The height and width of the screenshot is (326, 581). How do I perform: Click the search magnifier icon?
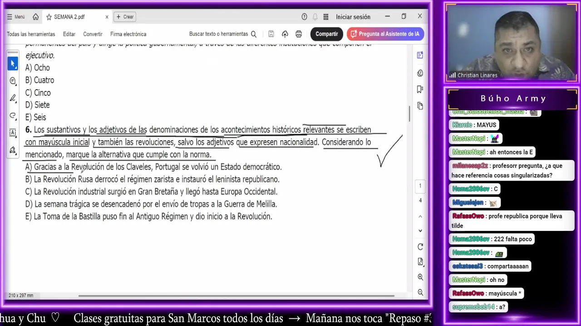pos(254,34)
